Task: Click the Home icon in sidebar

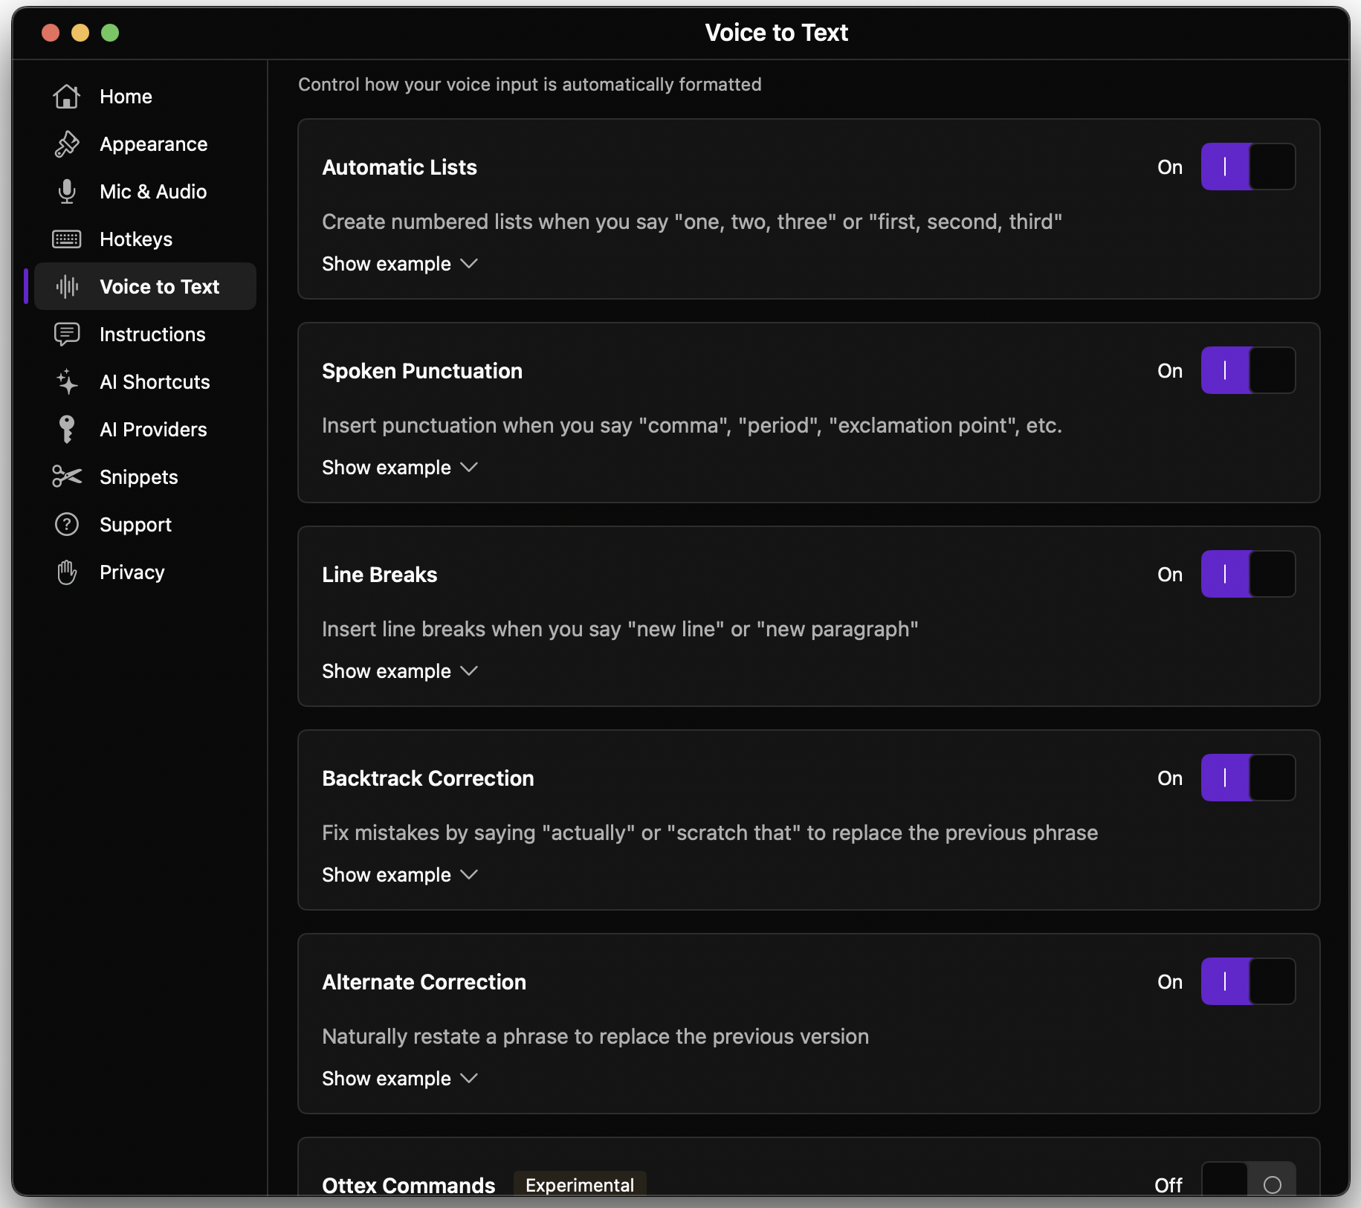Action: [x=67, y=96]
